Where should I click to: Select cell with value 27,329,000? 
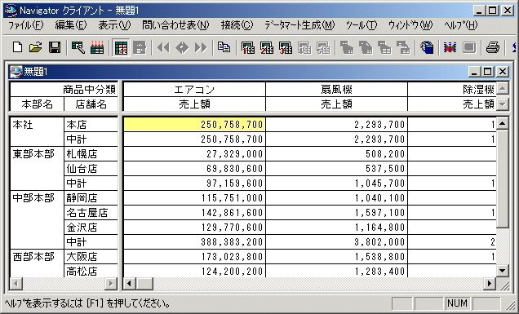tap(194, 154)
